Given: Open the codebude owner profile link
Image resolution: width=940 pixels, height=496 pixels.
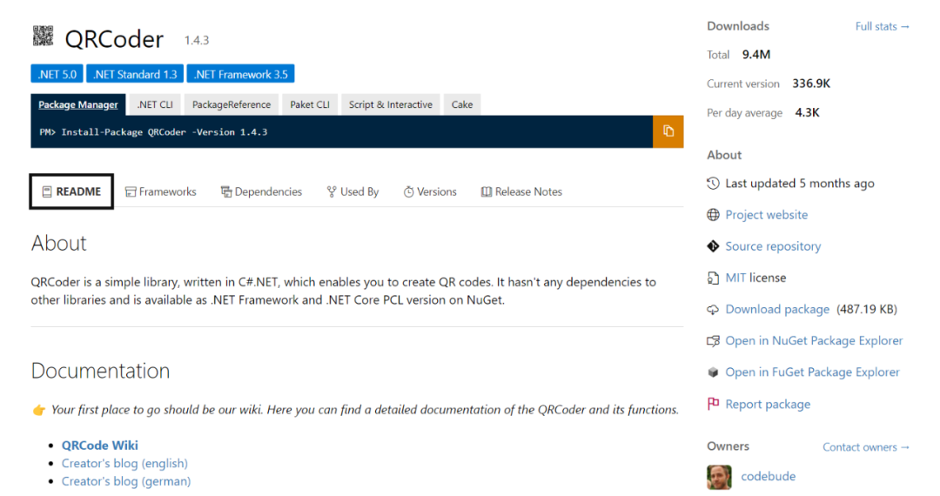Looking at the screenshot, I should click(768, 476).
